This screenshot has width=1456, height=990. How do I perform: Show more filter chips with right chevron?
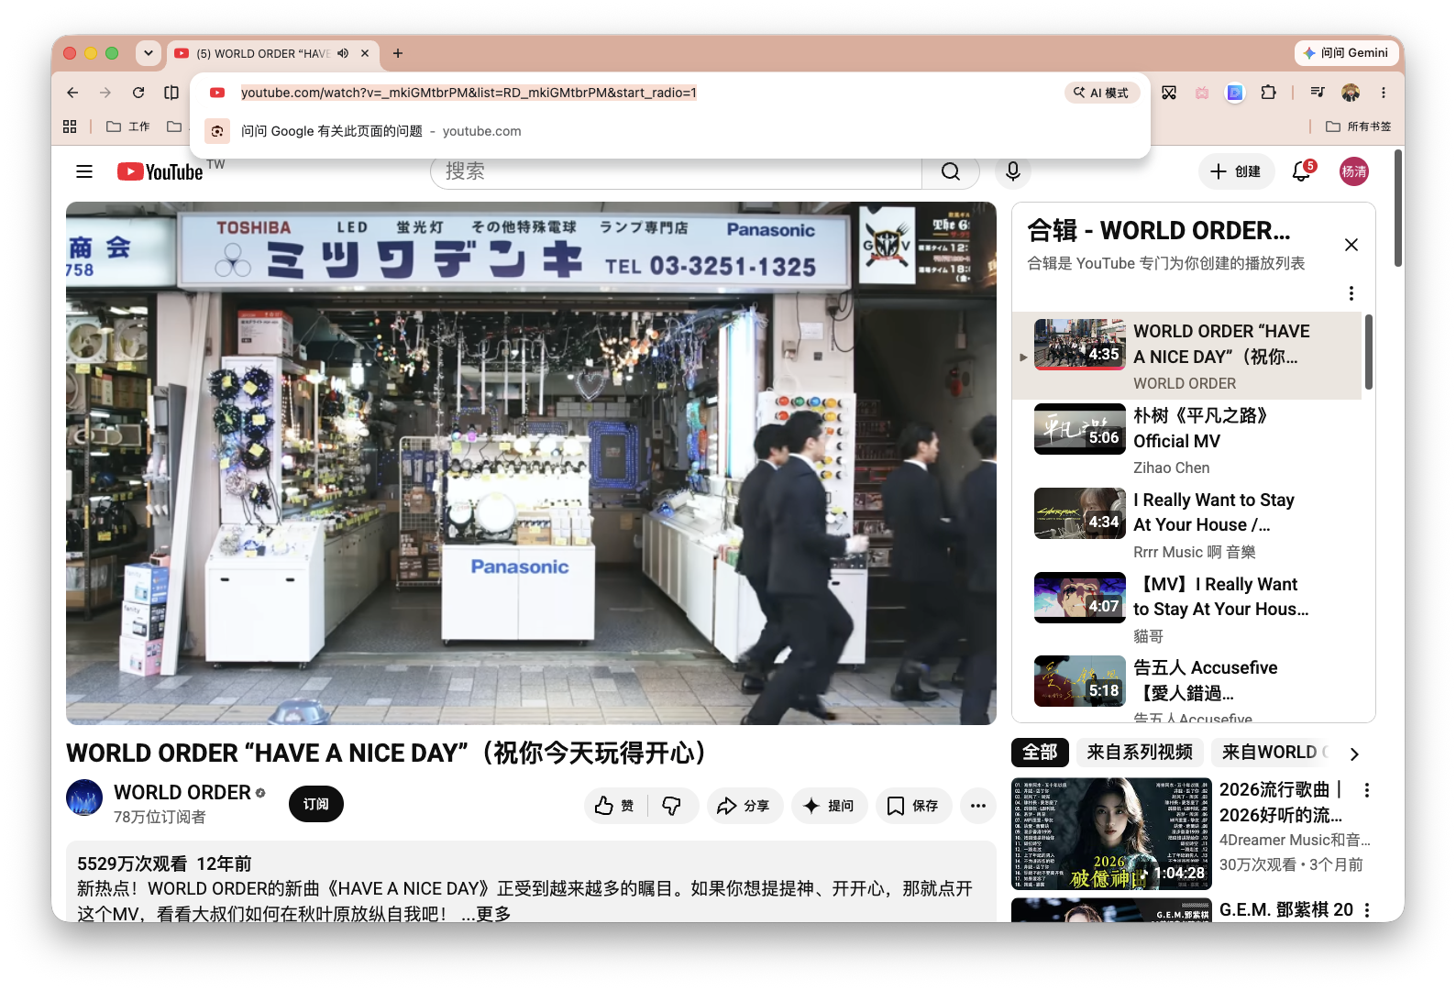pyautogui.click(x=1354, y=753)
